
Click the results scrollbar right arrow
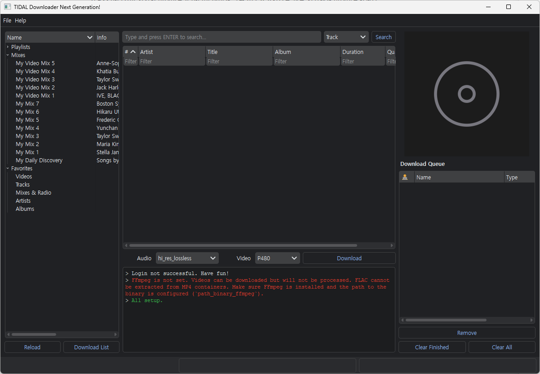point(392,245)
